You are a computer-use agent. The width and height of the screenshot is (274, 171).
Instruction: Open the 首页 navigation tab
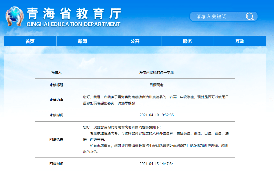[x=30, y=41]
